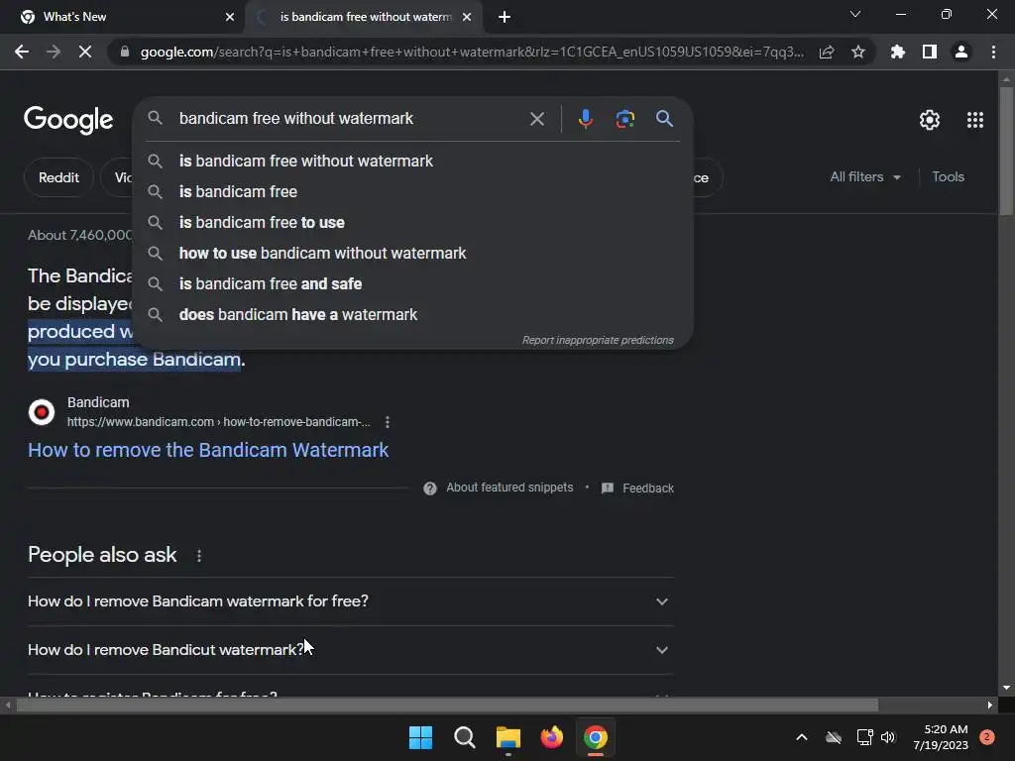Open File Explorer from taskbar

[508, 737]
